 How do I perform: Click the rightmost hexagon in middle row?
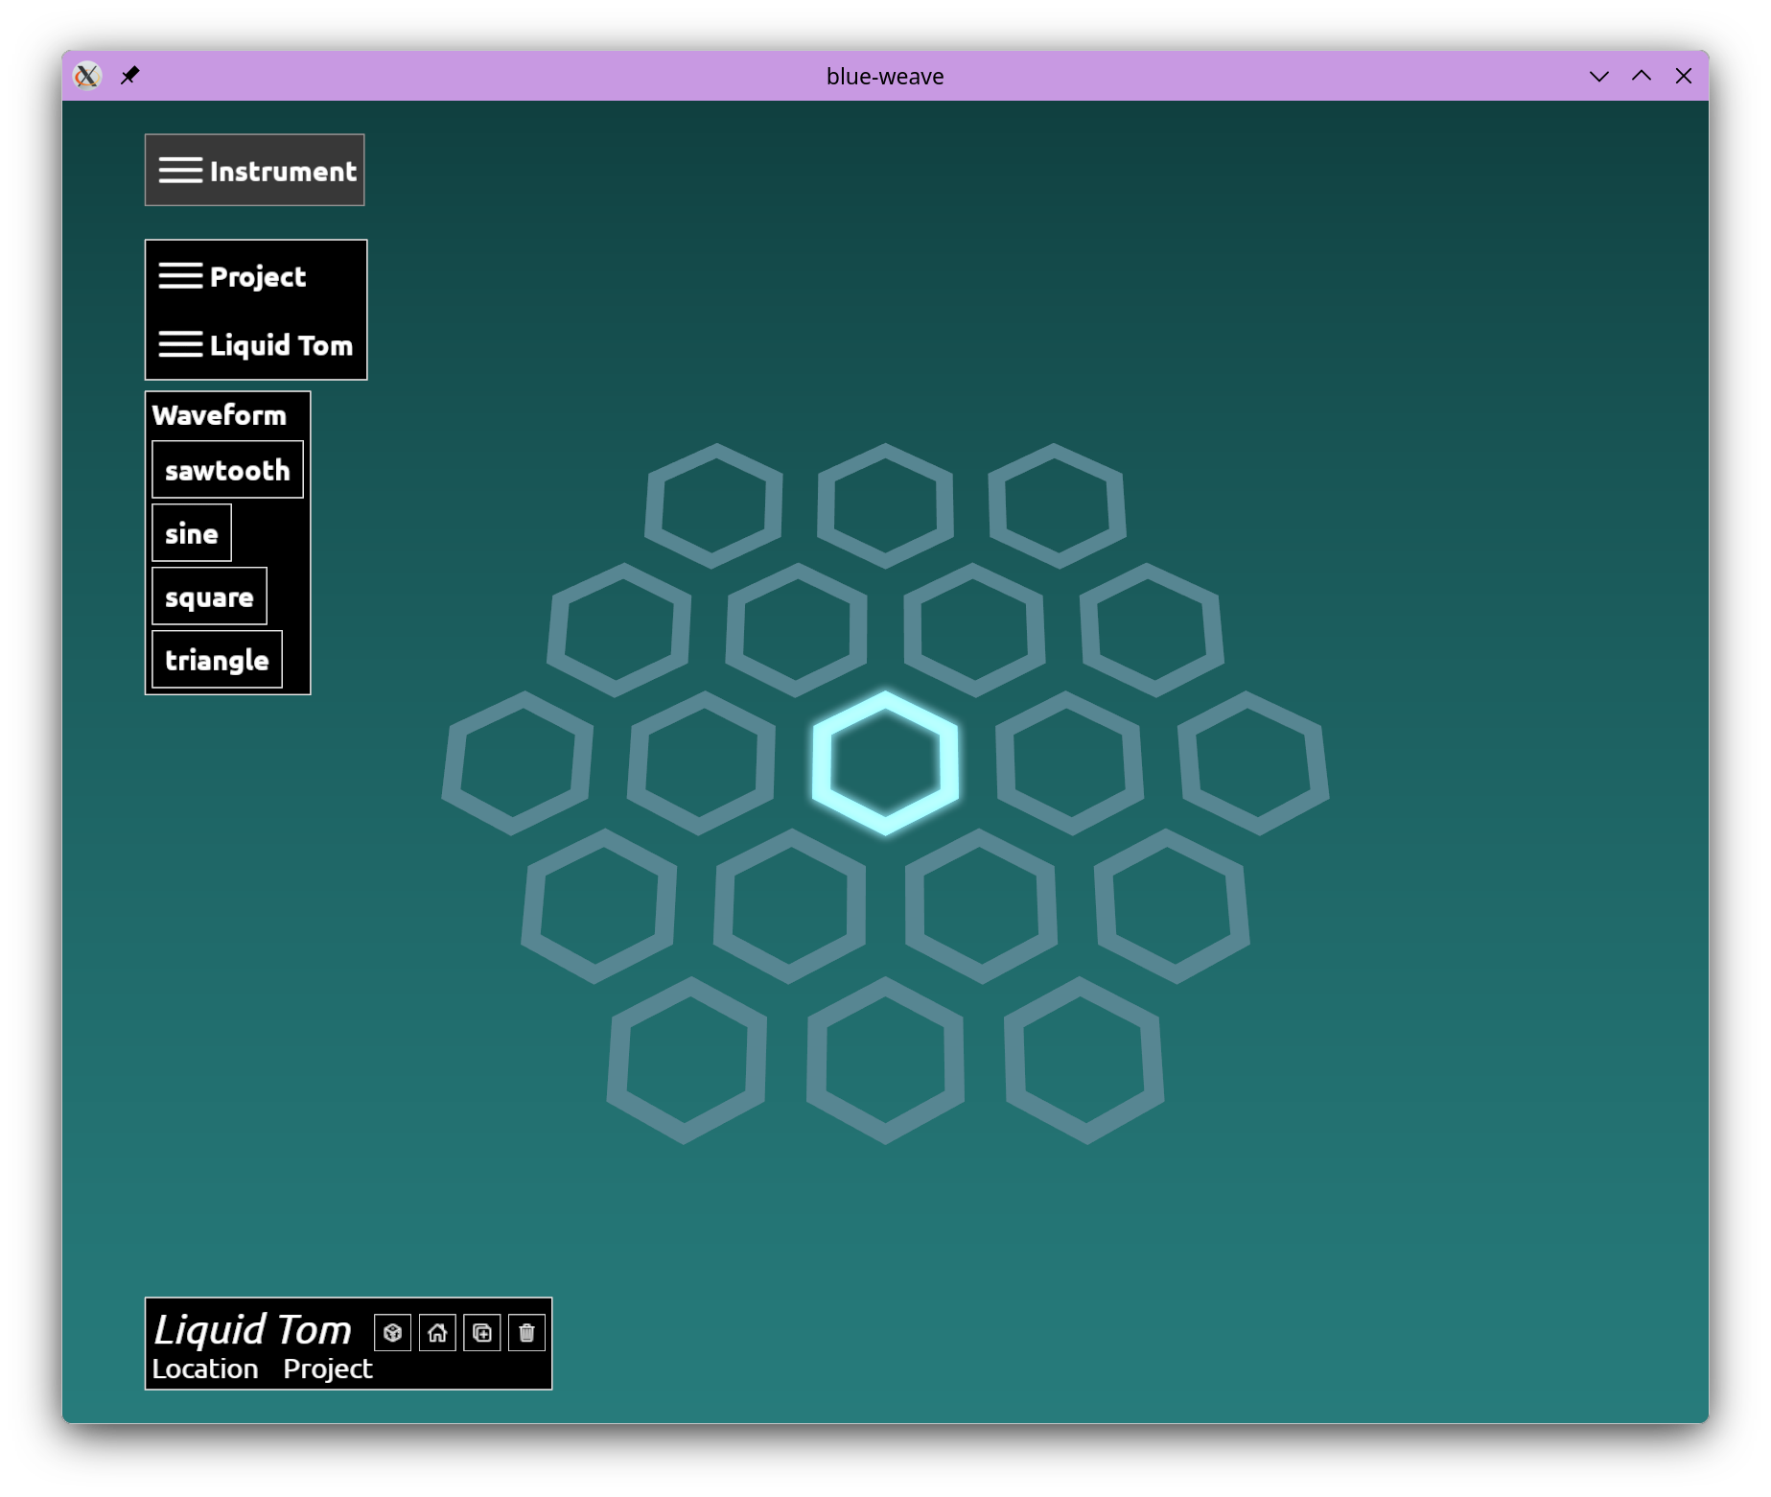pyautogui.click(x=1253, y=763)
